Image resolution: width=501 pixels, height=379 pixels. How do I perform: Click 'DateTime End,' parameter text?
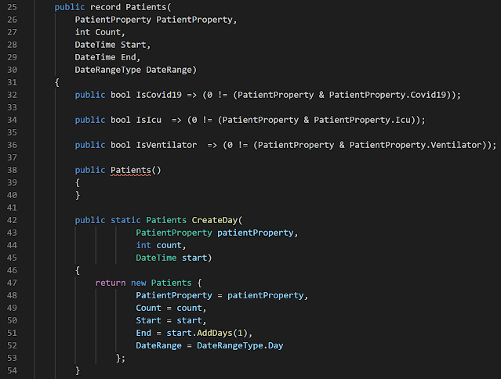coord(107,57)
